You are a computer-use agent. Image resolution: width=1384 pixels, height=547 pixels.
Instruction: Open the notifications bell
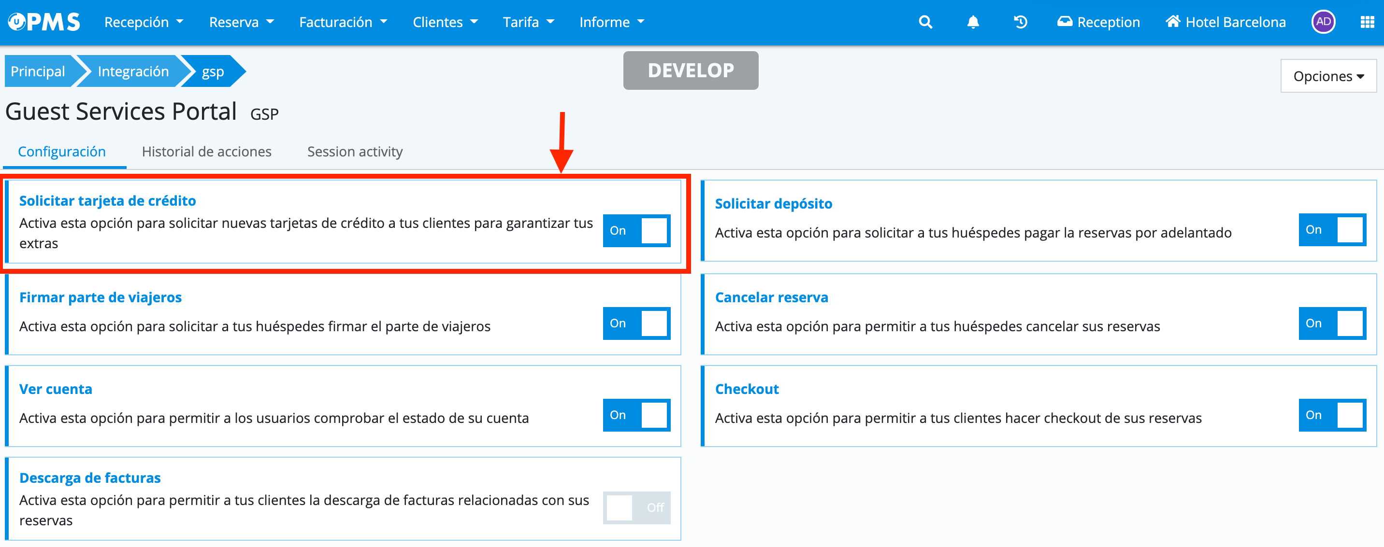[972, 22]
